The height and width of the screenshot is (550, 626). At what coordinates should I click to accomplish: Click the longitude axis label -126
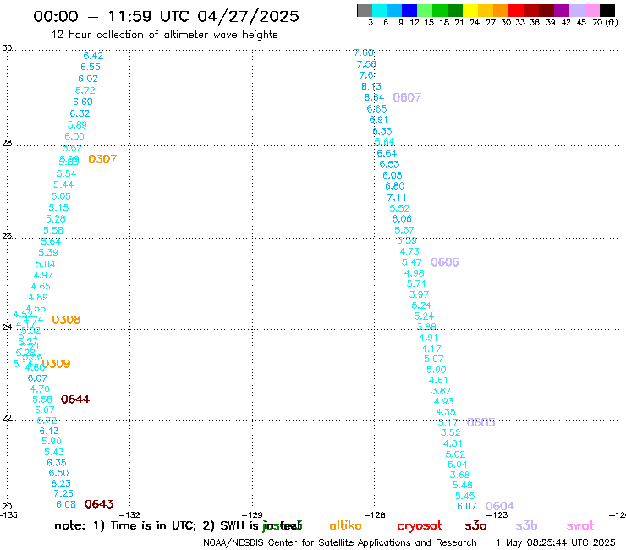click(x=376, y=514)
